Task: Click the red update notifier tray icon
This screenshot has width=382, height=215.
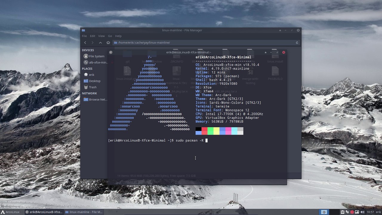Action: pyautogui.click(x=352, y=212)
